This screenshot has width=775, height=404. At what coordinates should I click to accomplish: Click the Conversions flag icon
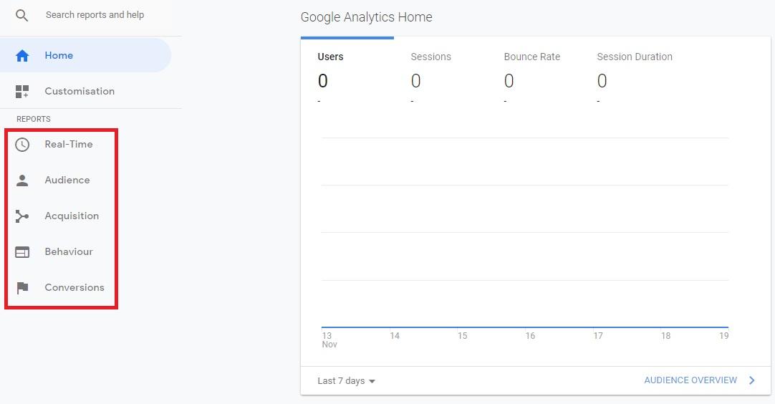22,288
